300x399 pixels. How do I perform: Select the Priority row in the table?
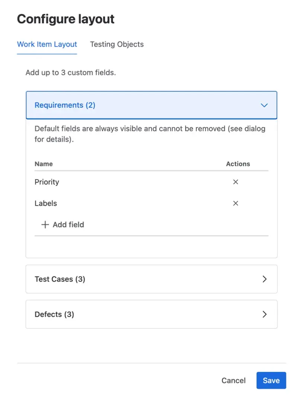[47, 182]
